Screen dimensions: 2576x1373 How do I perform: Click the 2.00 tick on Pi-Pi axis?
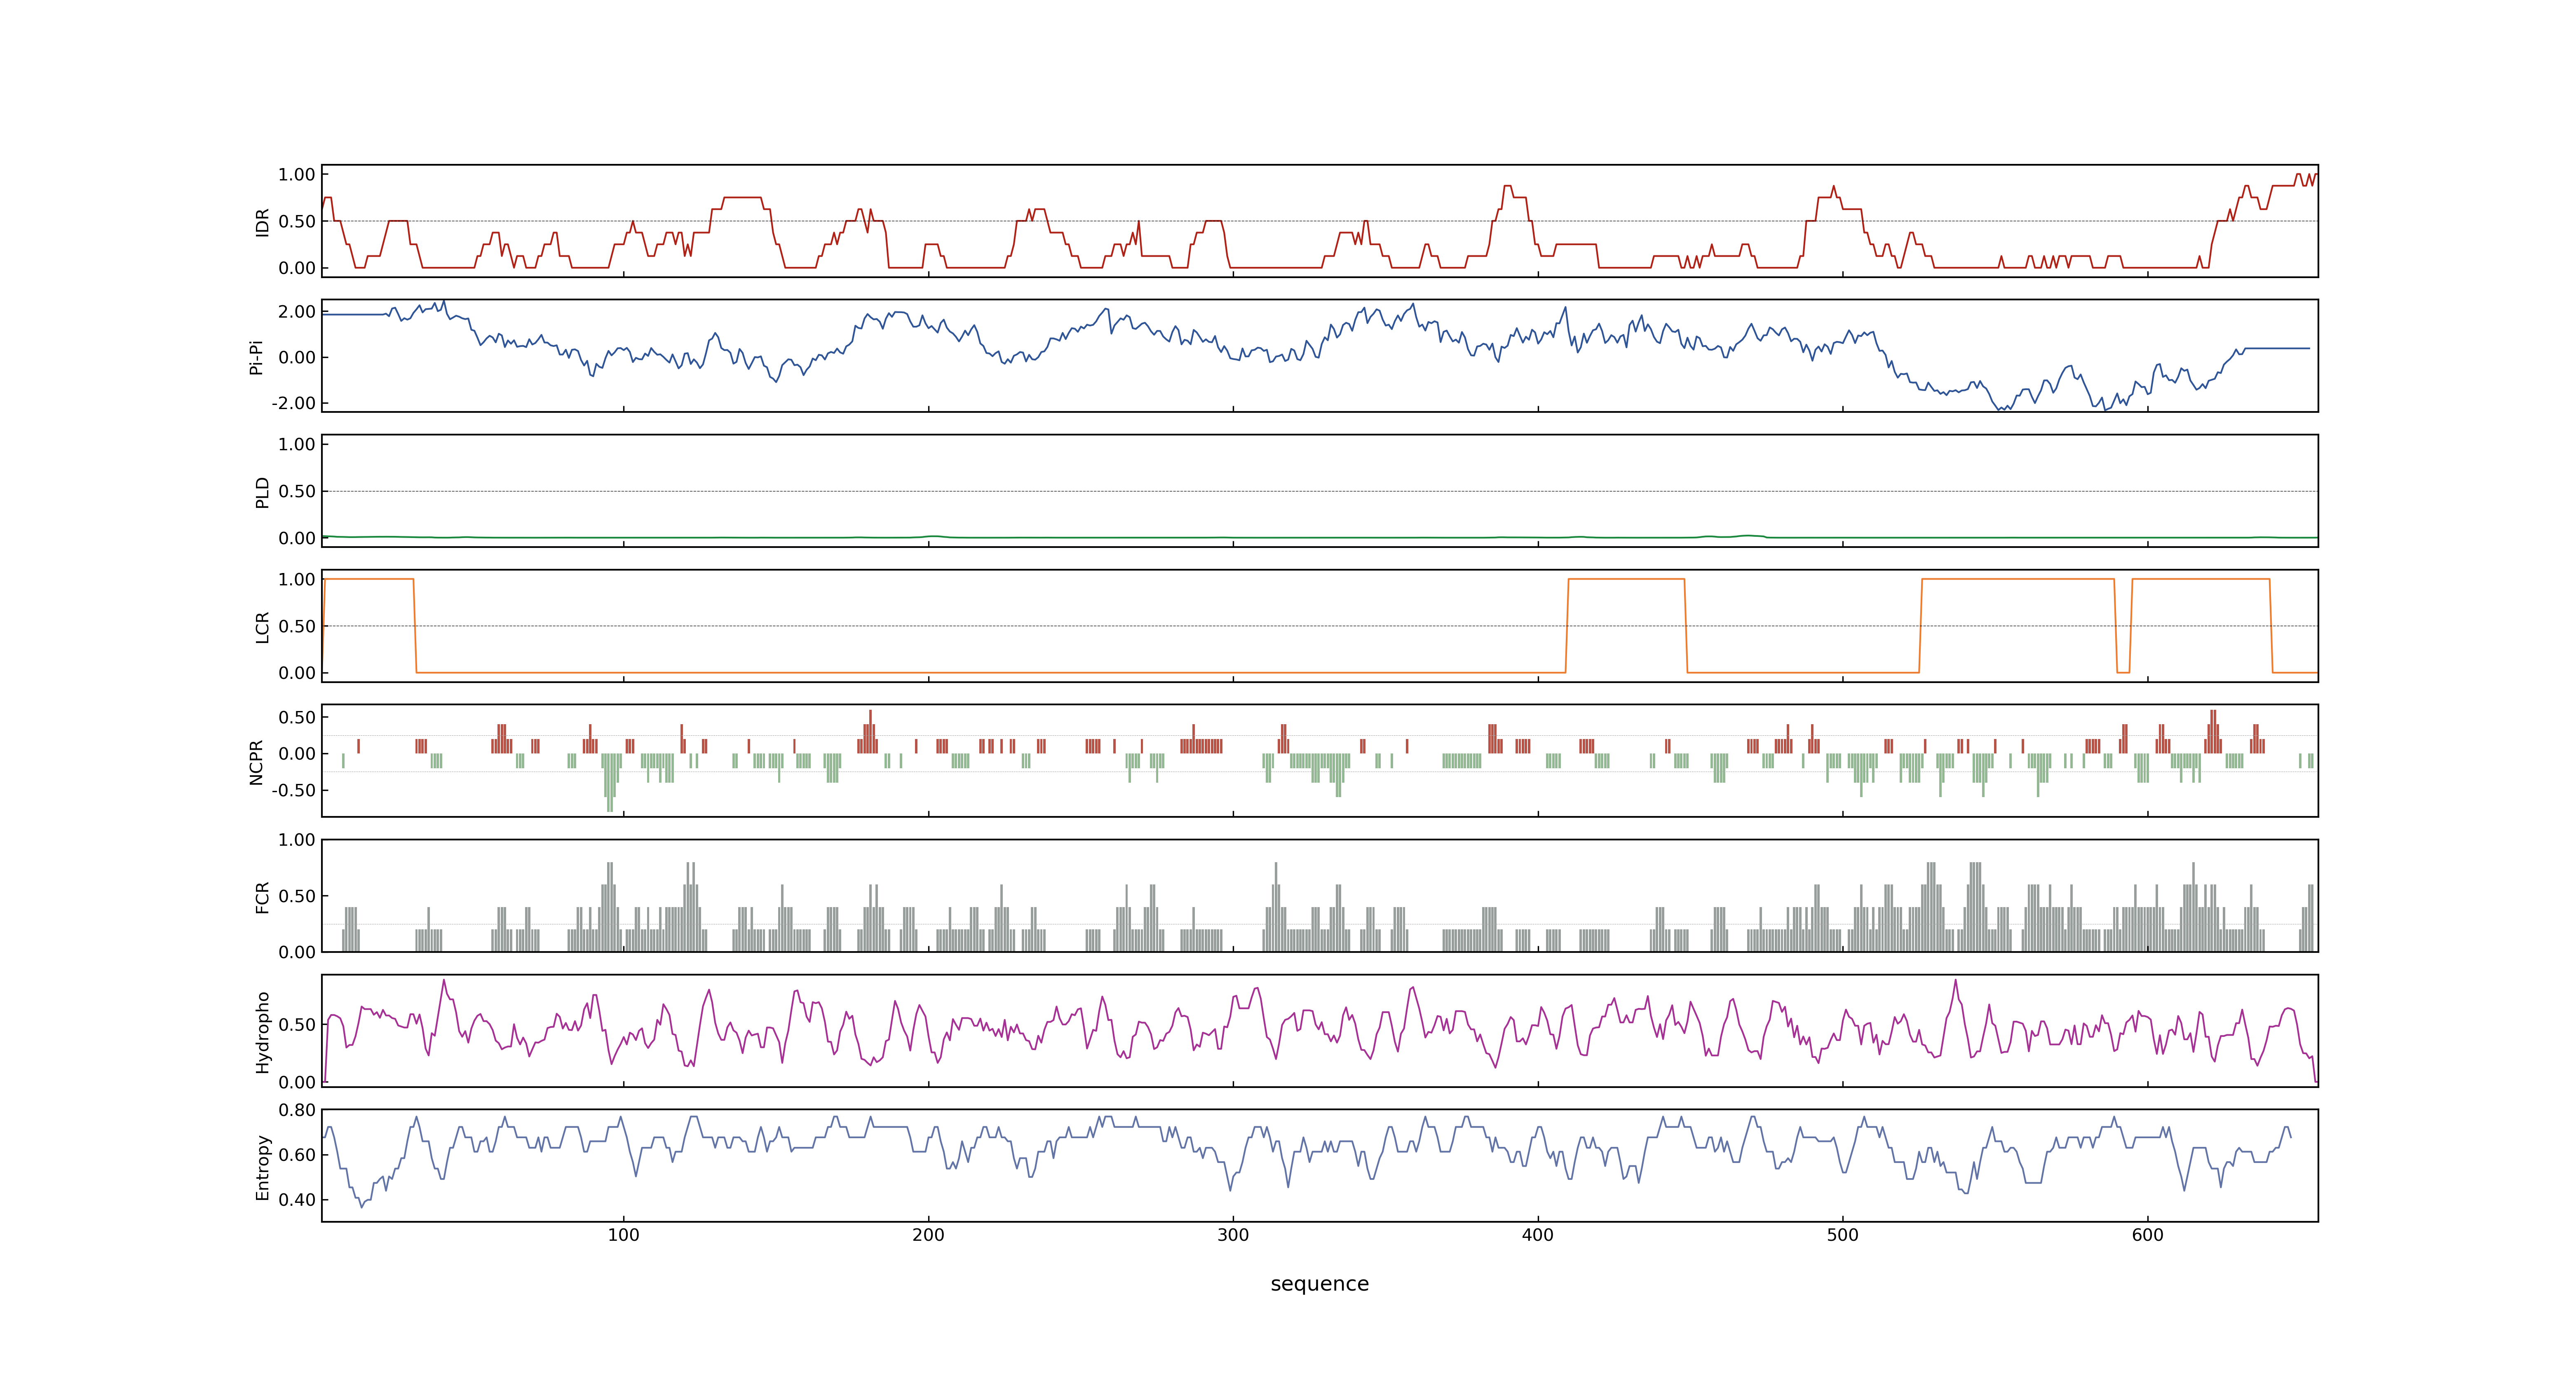[297, 312]
